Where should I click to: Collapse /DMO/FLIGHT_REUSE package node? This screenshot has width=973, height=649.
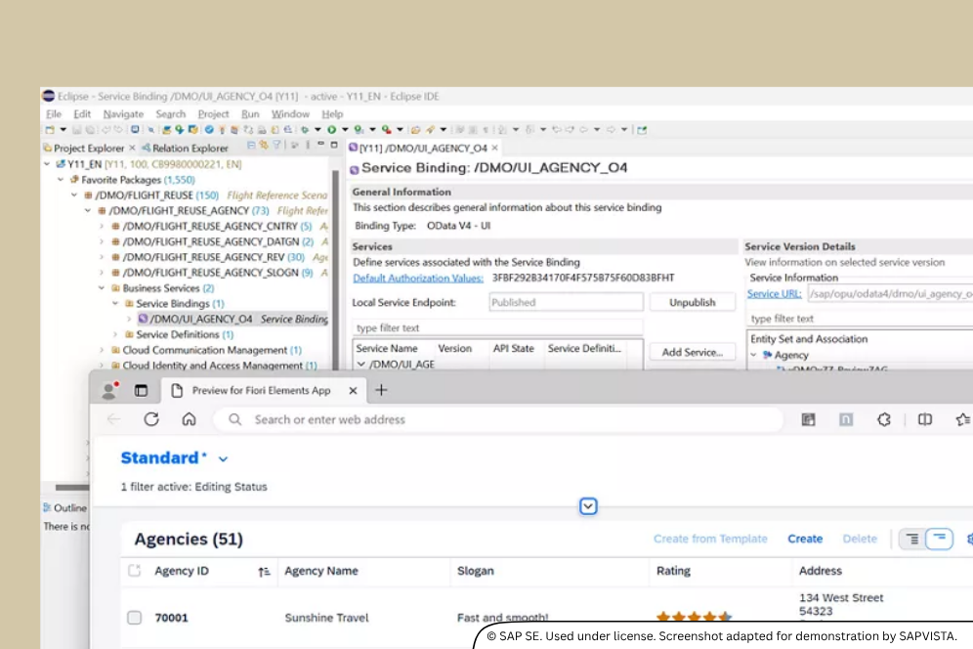pos(74,195)
